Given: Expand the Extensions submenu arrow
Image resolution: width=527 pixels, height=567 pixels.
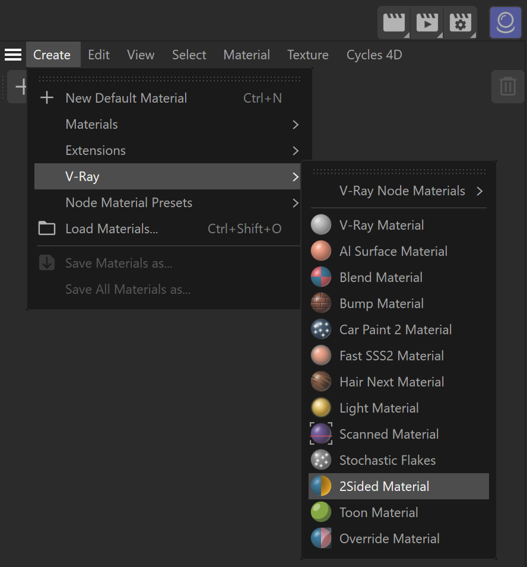Looking at the screenshot, I should (x=296, y=150).
